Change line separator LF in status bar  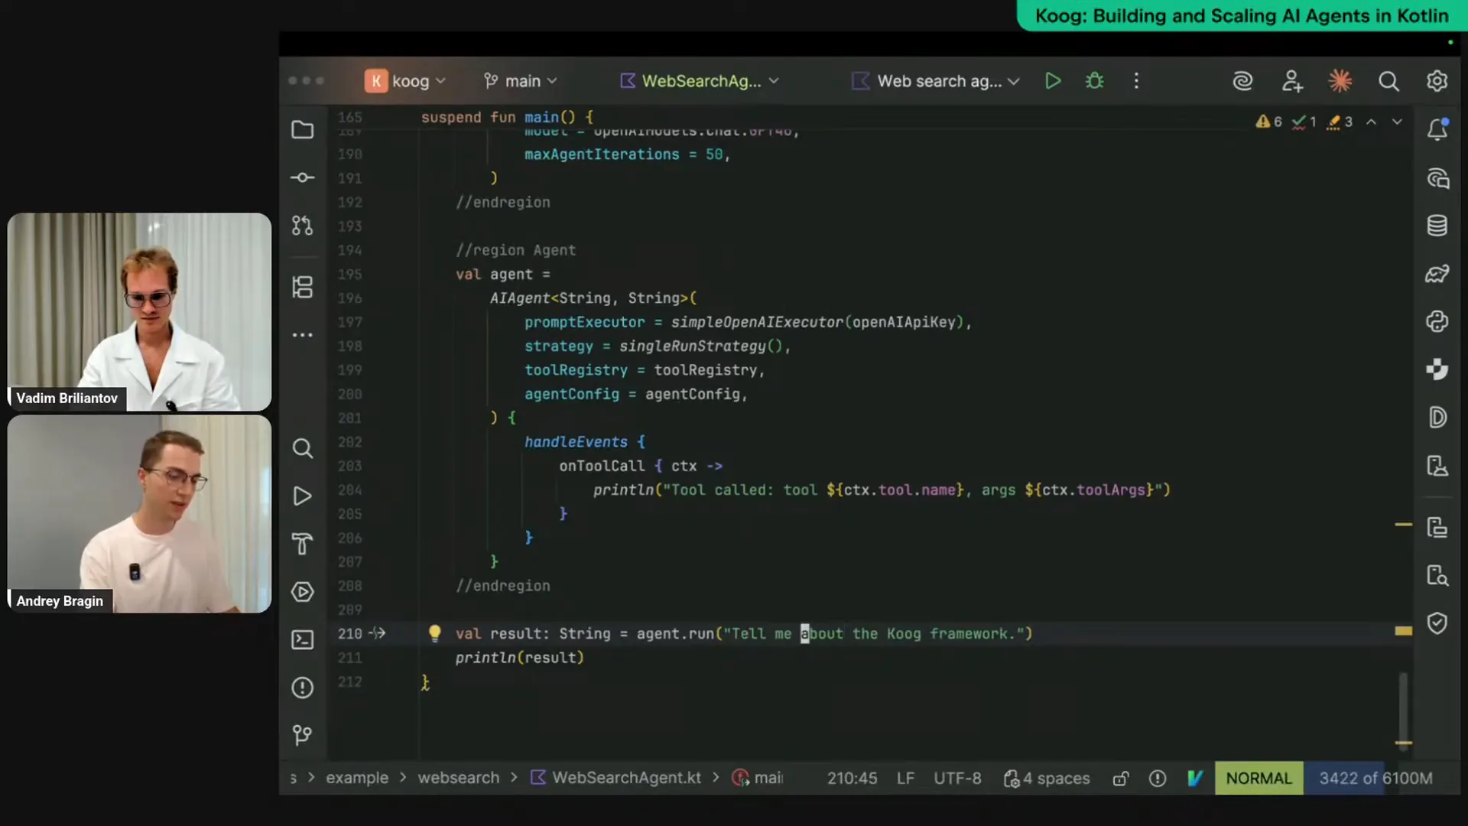[x=905, y=779]
